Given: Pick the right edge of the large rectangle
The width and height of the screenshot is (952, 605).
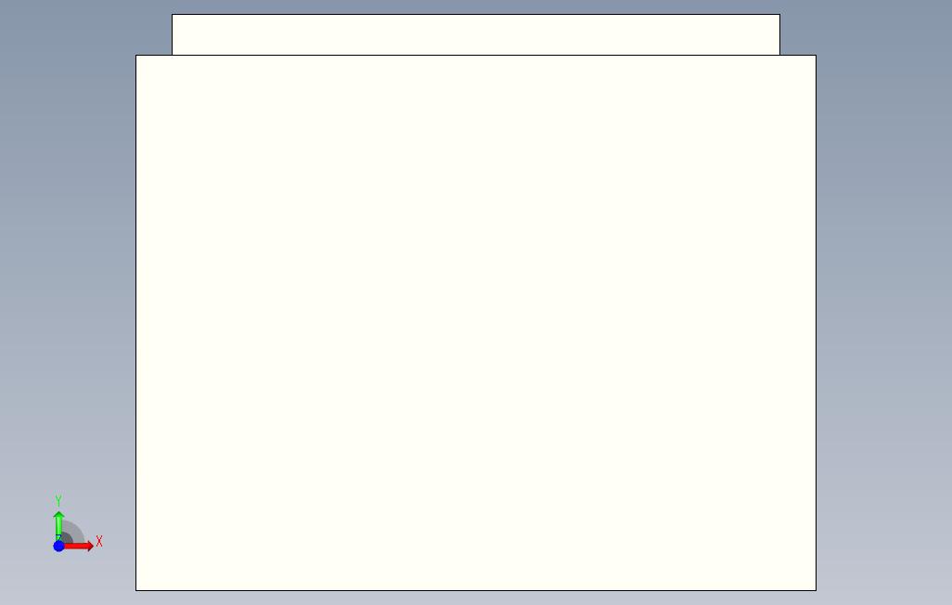Looking at the screenshot, I should [816, 323].
